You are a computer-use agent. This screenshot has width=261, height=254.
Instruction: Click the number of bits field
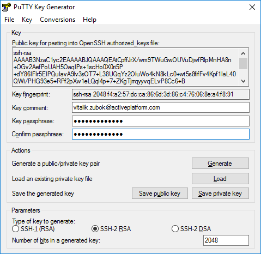226,240
